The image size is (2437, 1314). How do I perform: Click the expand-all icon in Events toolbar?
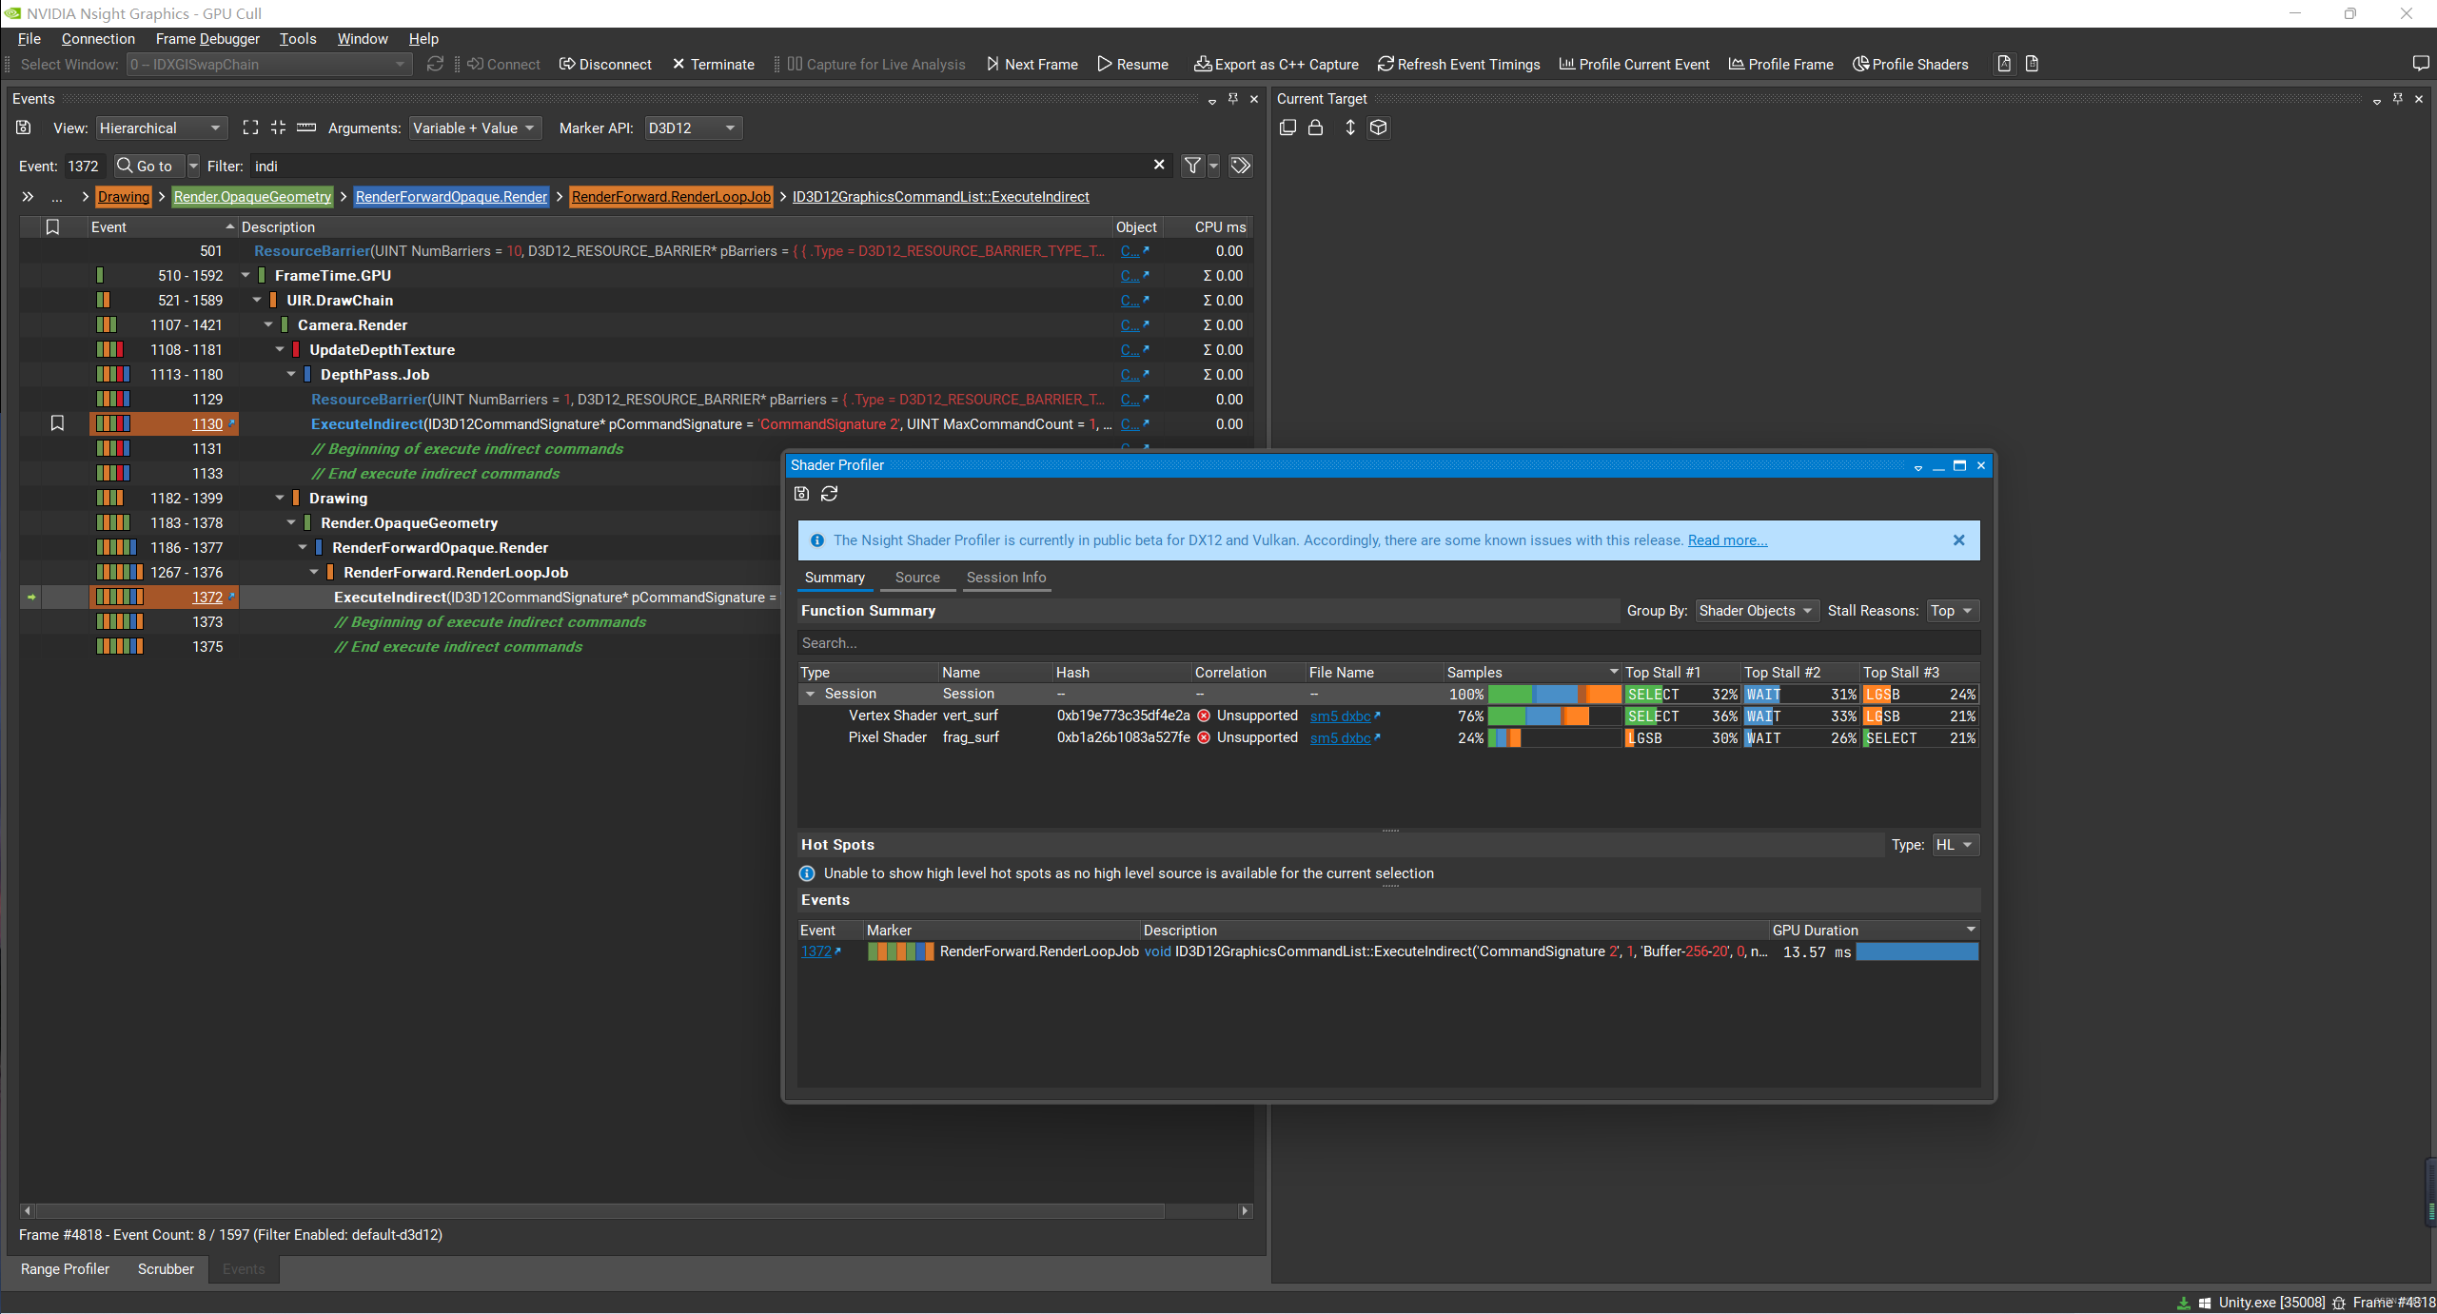250,127
